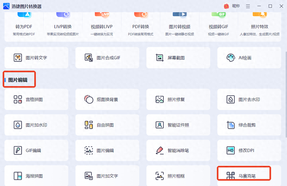The height and width of the screenshot is (186, 287).
Task: Click the 智能证件照 portrait icon
Action: point(160,125)
